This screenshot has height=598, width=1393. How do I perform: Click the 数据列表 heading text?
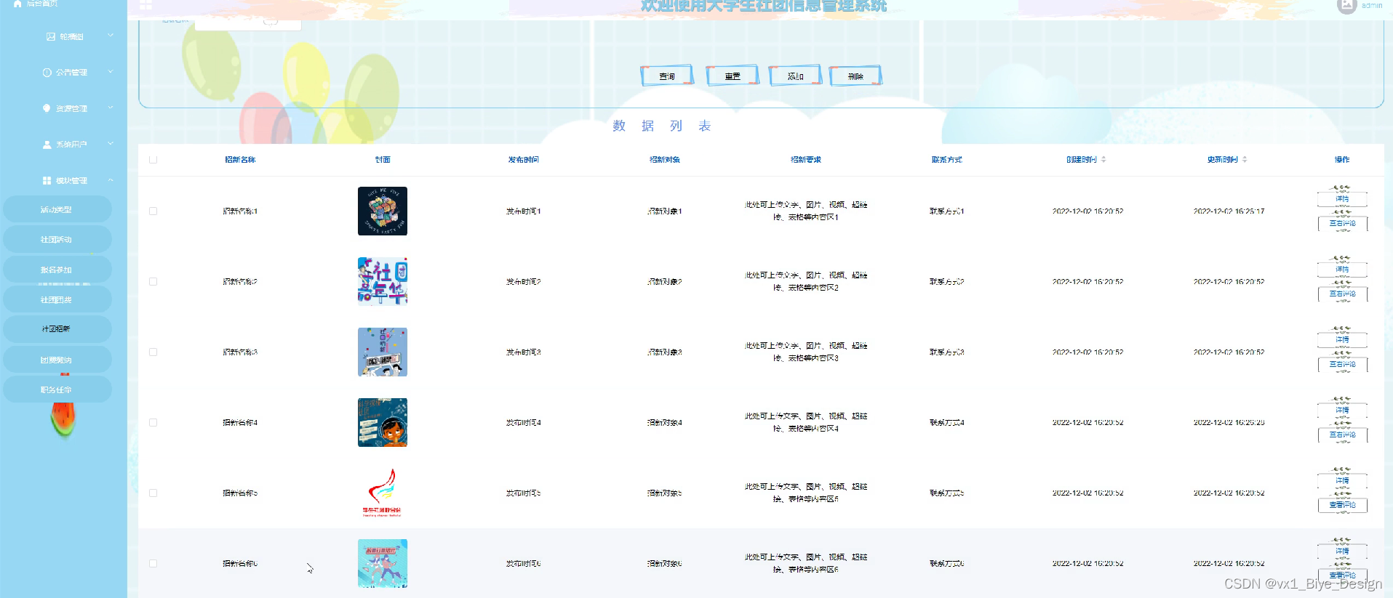click(661, 126)
